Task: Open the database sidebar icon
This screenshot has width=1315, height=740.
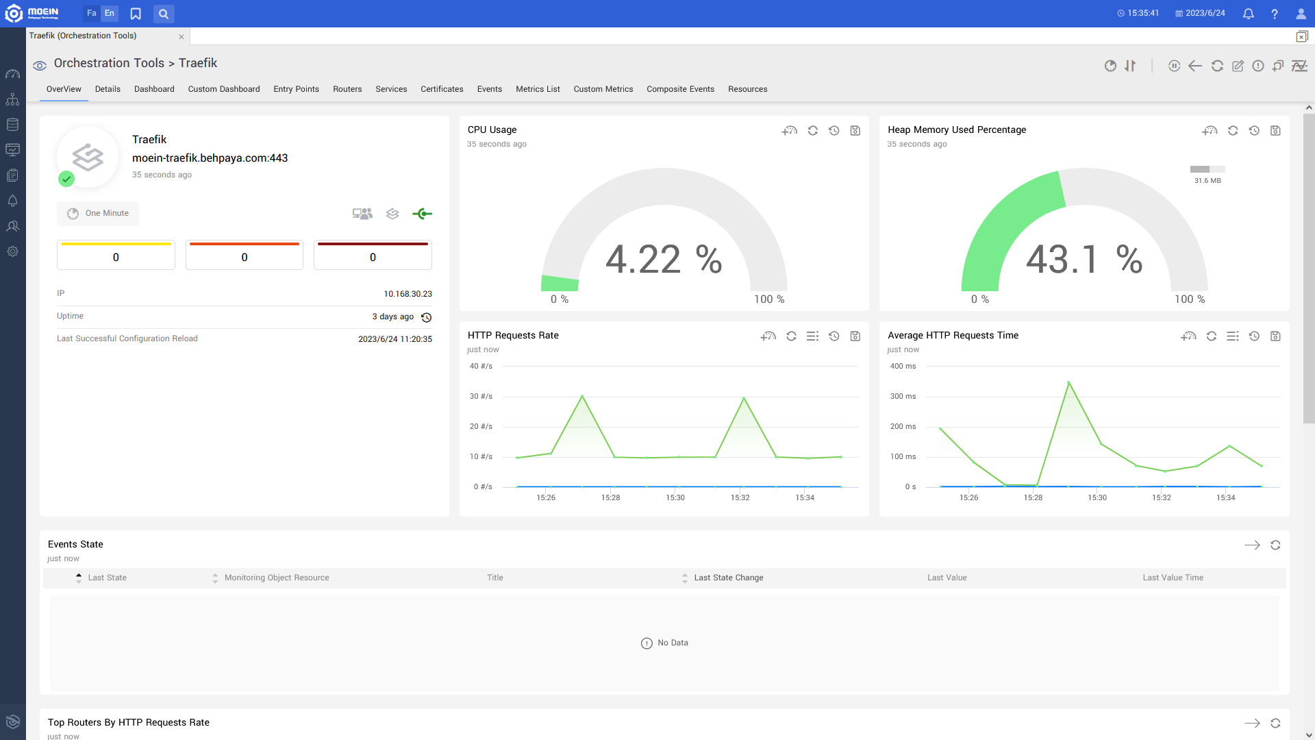Action: point(12,125)
